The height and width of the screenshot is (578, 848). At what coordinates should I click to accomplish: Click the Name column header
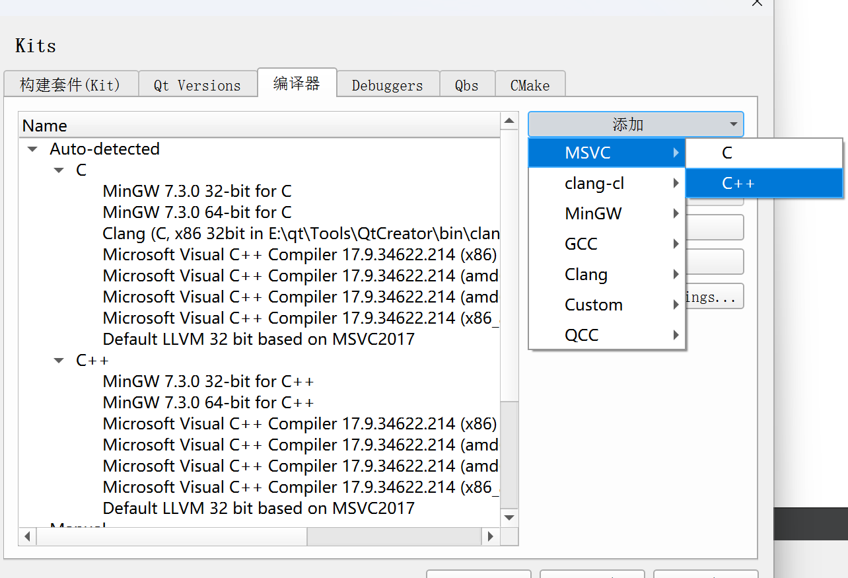pos(44,125)
